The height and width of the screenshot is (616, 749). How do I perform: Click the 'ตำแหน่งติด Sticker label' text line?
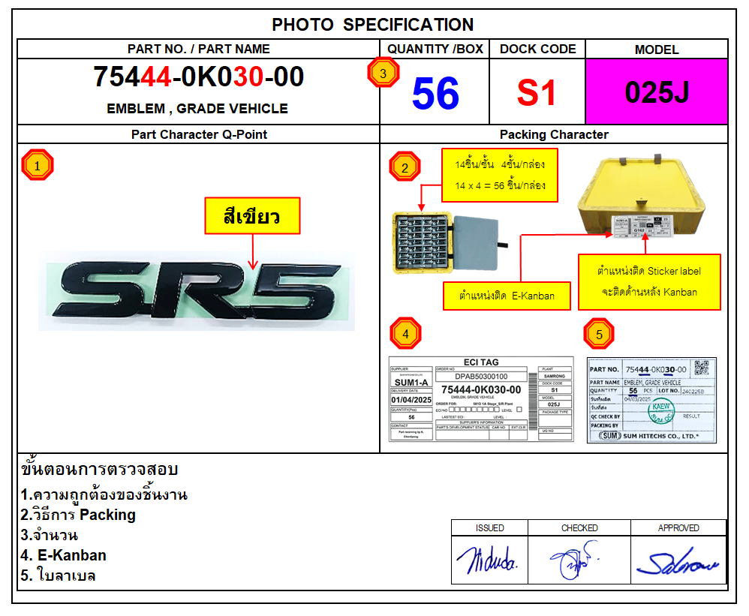coord(649,271)
